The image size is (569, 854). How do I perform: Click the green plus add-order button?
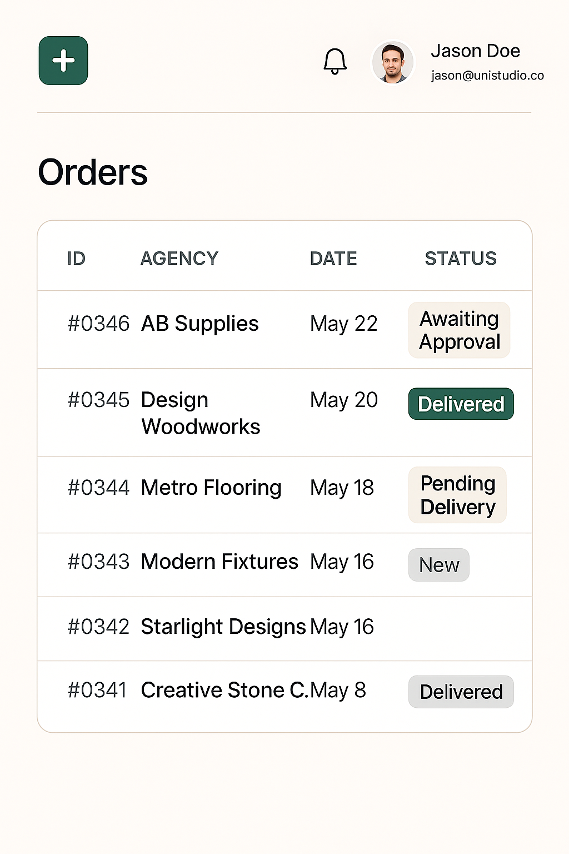(63, 61)
